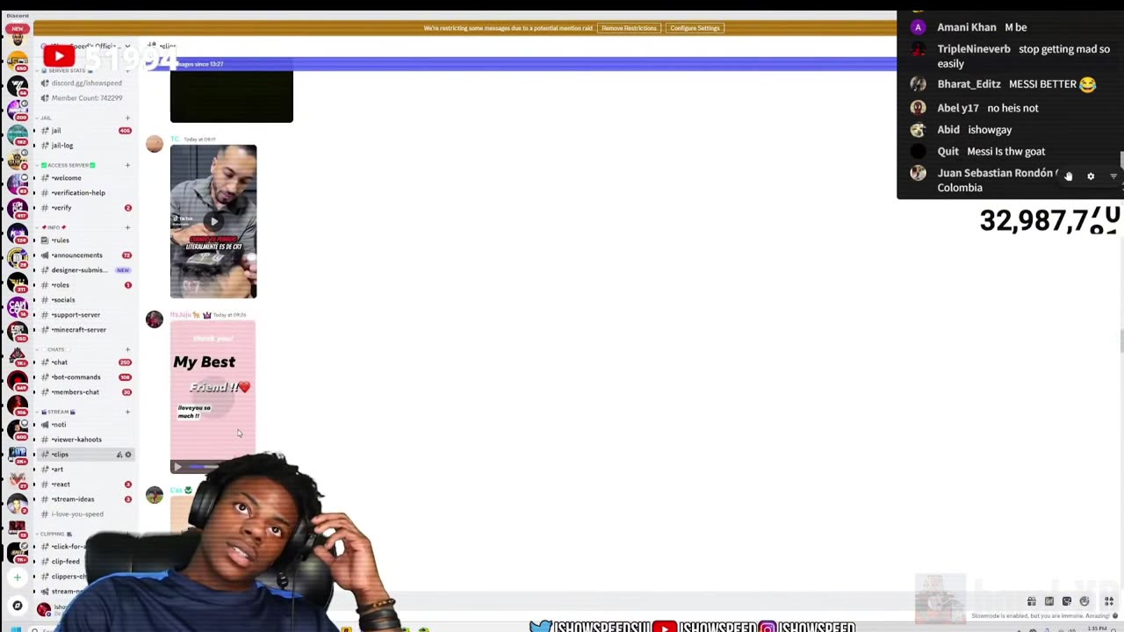Click the taskbar clock showing 1:35 PM

pyautogui.click(x=1098, y=628)
